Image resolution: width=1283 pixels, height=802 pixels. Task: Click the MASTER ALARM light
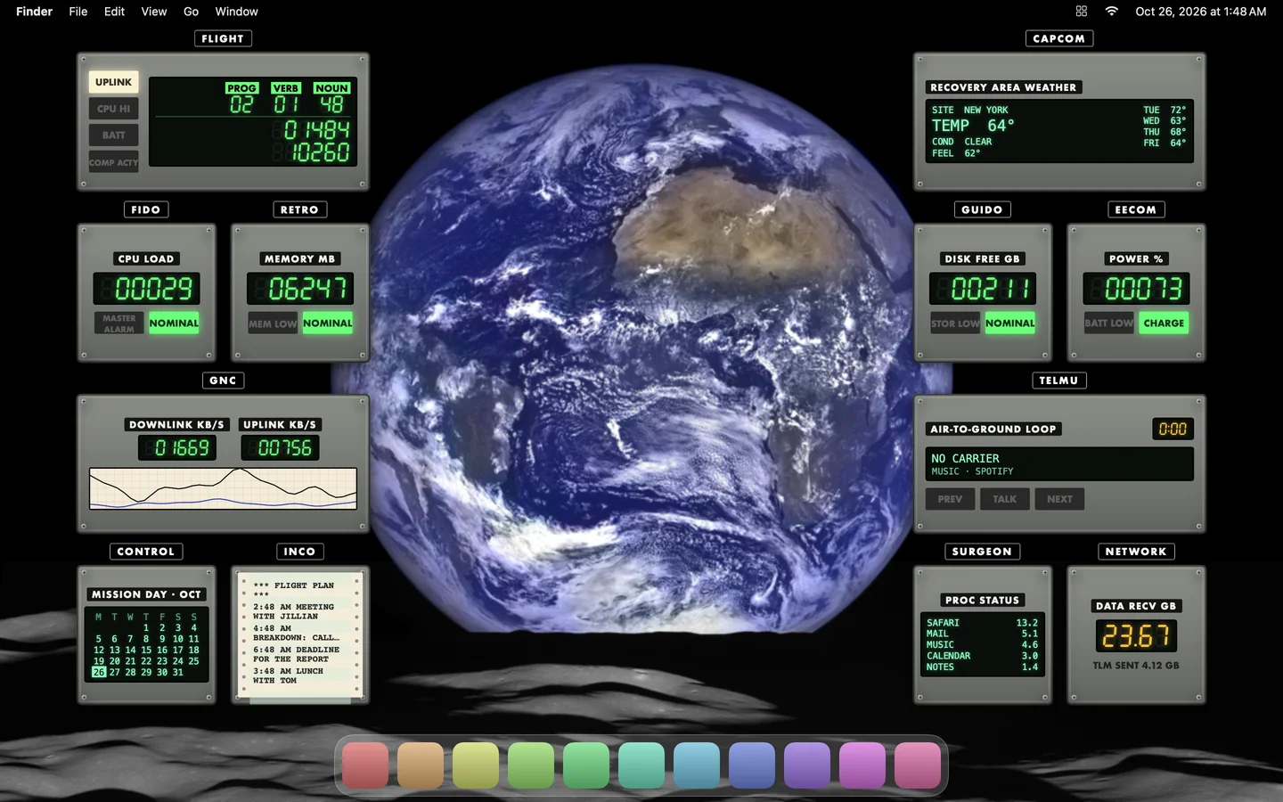[119, 323]
